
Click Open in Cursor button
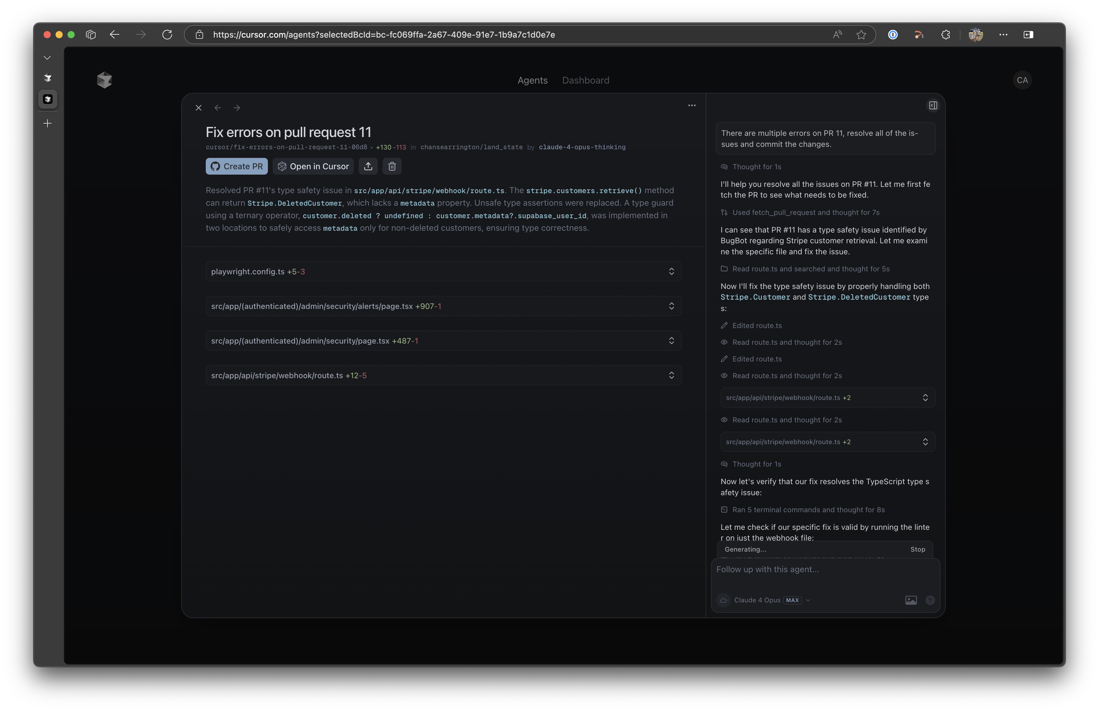[313, 166]
